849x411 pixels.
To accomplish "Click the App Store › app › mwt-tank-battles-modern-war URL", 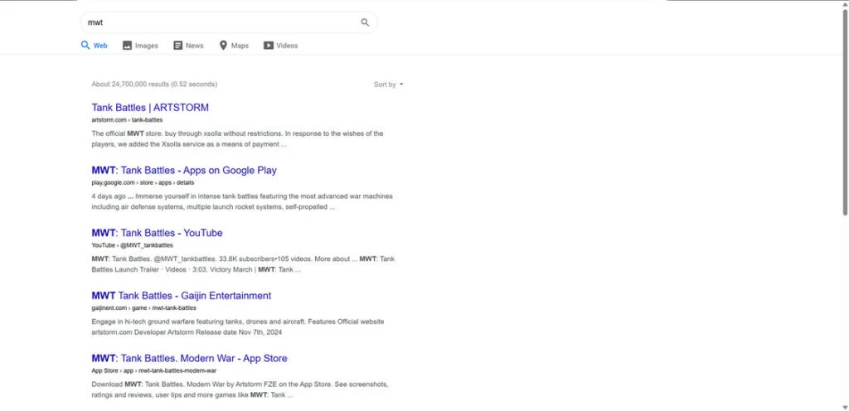I will coord(153,371).
